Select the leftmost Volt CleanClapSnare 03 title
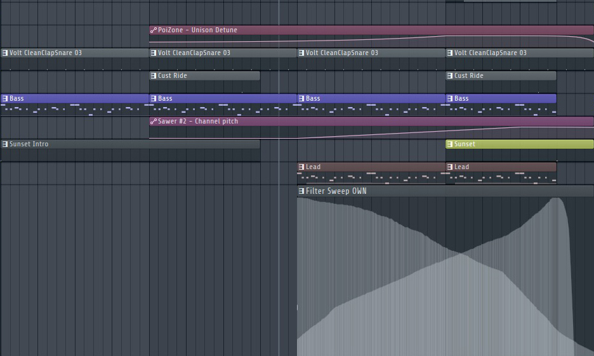The image size is (594, 356). coord(46,53)
